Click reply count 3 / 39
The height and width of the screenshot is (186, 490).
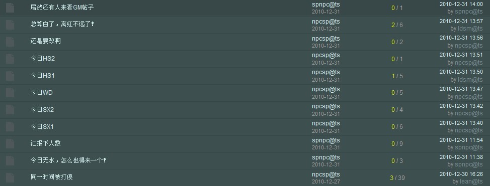pyautogui.click(x=397, y=178)
